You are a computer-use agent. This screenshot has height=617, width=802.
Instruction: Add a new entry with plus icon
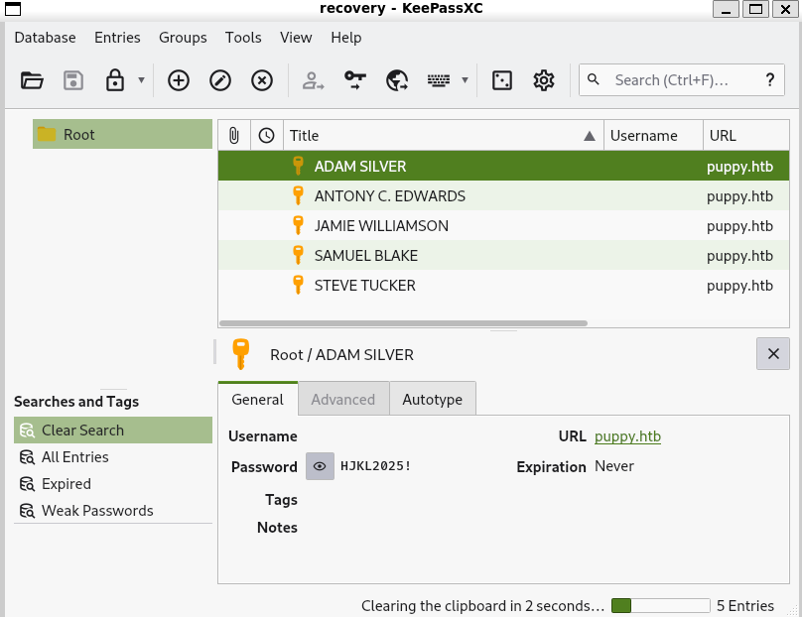(x=179, y=80)
